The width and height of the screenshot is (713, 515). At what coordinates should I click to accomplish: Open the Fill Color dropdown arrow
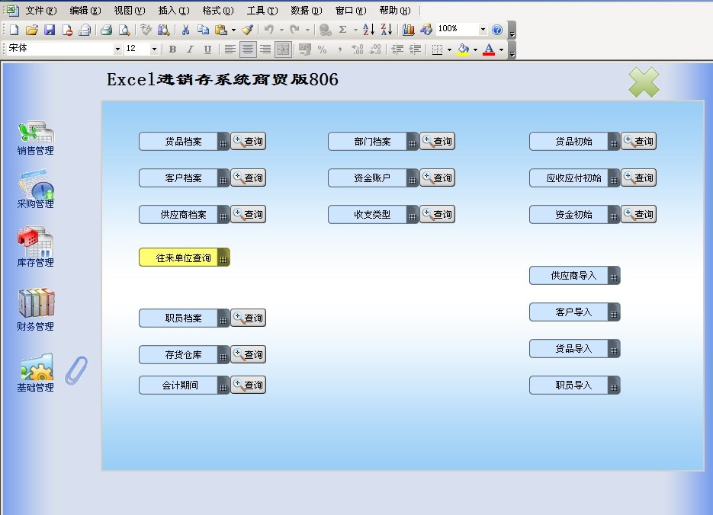tap(475, 50)
